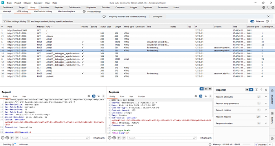Switch Inspector to the highlighted right layout icon
275x146 pixels.
pos(251,90)
